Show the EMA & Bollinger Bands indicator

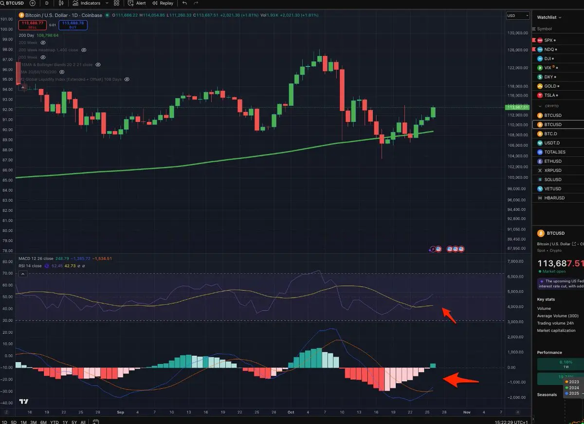click(97, 65)
